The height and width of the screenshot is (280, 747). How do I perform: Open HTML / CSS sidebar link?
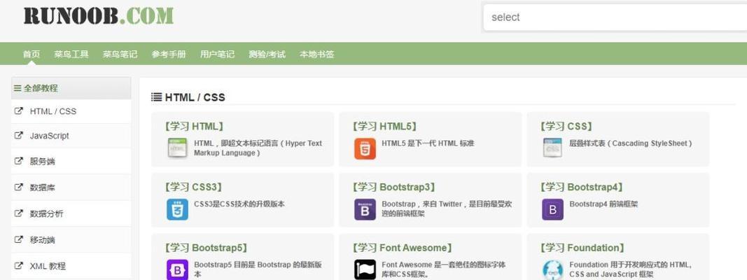point(53,111)
